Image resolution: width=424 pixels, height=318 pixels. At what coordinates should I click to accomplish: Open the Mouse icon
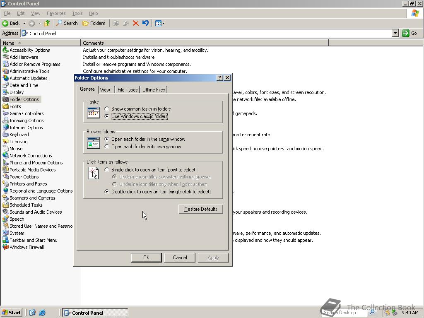pyautogui.click(x=6, y=149)
